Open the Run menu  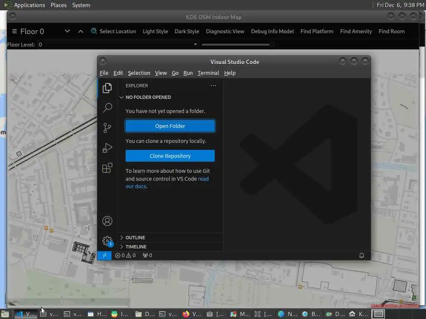188,73
